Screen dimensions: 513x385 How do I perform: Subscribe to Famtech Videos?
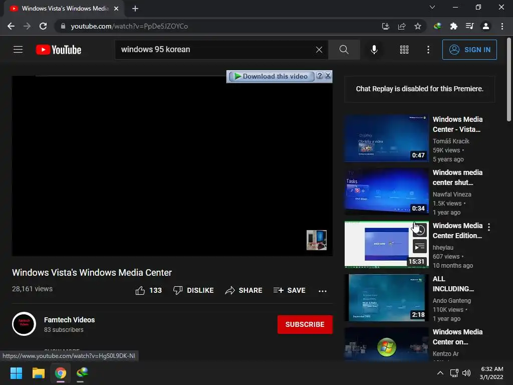click(x=305, y=324)
